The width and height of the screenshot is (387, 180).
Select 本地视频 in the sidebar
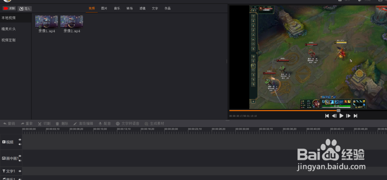pyautogui.click(x=15, y=18)
